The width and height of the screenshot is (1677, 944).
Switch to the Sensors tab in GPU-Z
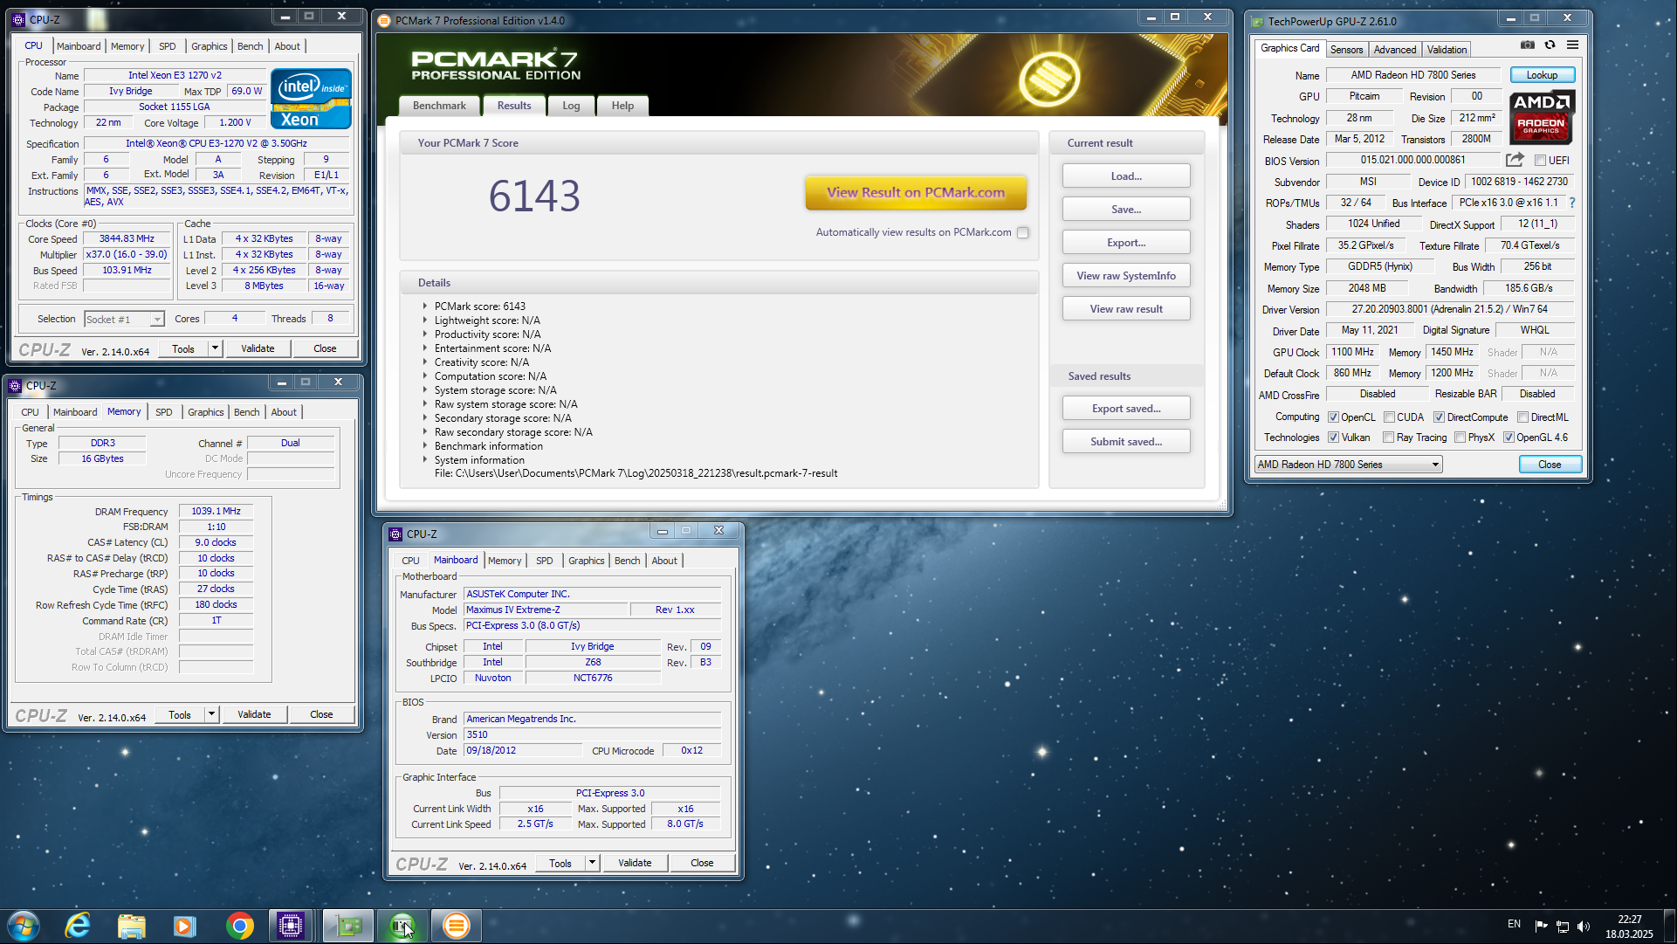[1346, 50]
